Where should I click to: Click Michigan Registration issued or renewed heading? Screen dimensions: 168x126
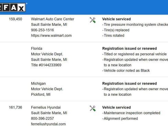pos(129,83)
